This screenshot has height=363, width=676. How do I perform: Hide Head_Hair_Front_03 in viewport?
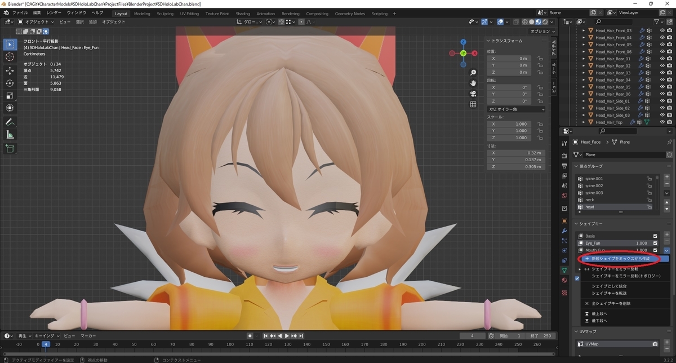click(x=662, y=30)
